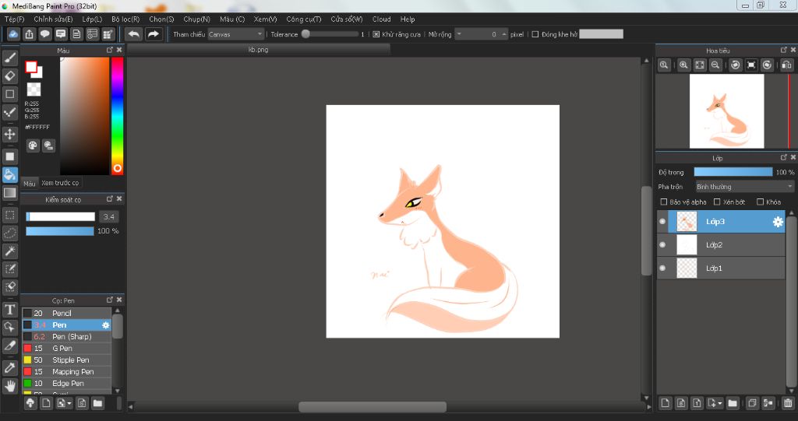Open the color palette icon
The image size is (798, 421).
33,146
